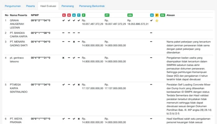The height and width of the screenshot is (124, 217).
Task: Select participant pt. gentraco laksono
Action: (17, 60)
